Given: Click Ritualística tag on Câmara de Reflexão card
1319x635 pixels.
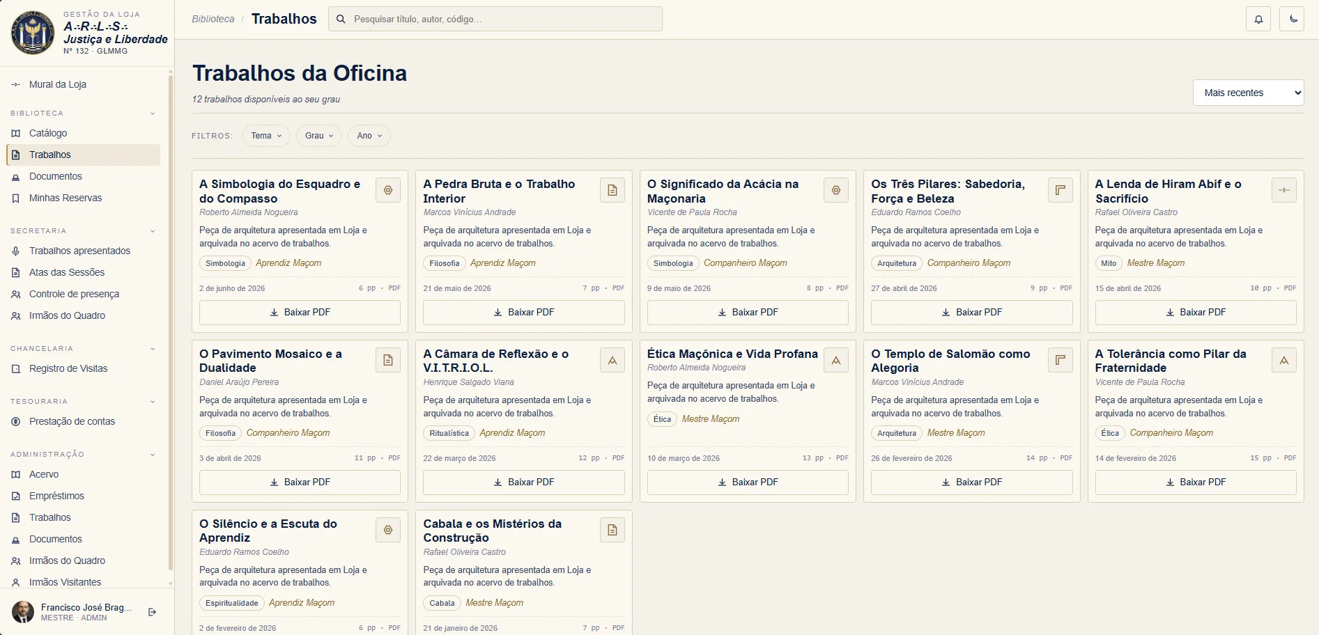Looking at the screenshot, I should 449,433.
